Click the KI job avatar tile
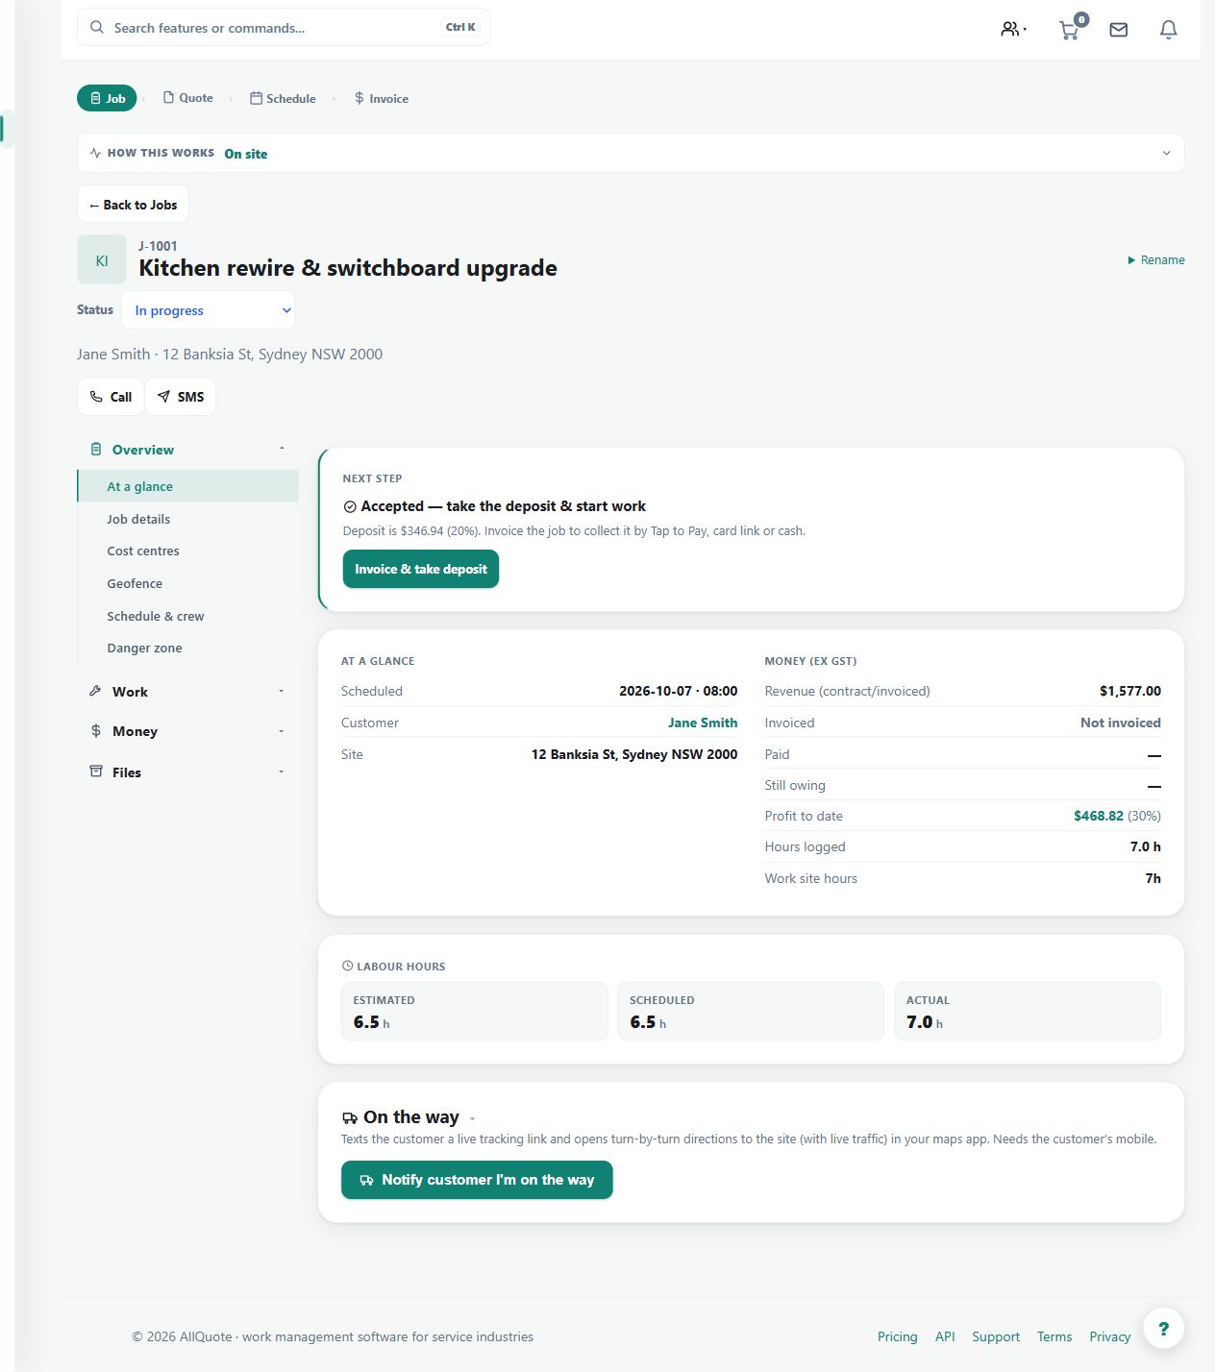1215x1372 pixels. (x=102, y=259)
